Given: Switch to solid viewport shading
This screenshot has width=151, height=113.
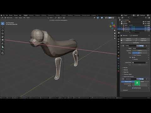Looking at the screenshot, I should click(x=110, y=18).
